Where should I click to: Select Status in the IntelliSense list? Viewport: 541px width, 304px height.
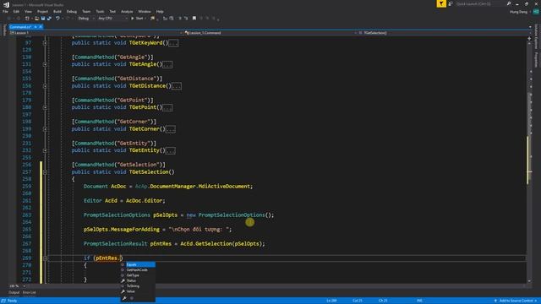pos(138,280)
